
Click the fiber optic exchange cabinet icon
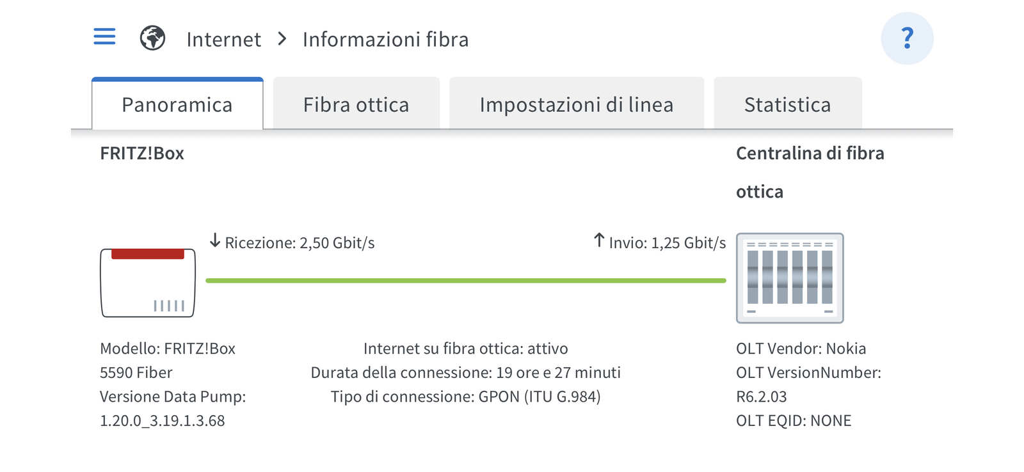[790, 278]
